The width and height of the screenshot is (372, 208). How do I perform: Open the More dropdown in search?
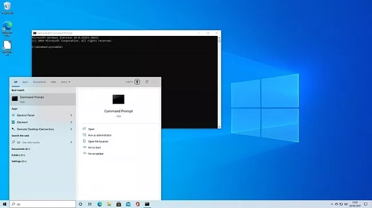(x=65, y=82)
